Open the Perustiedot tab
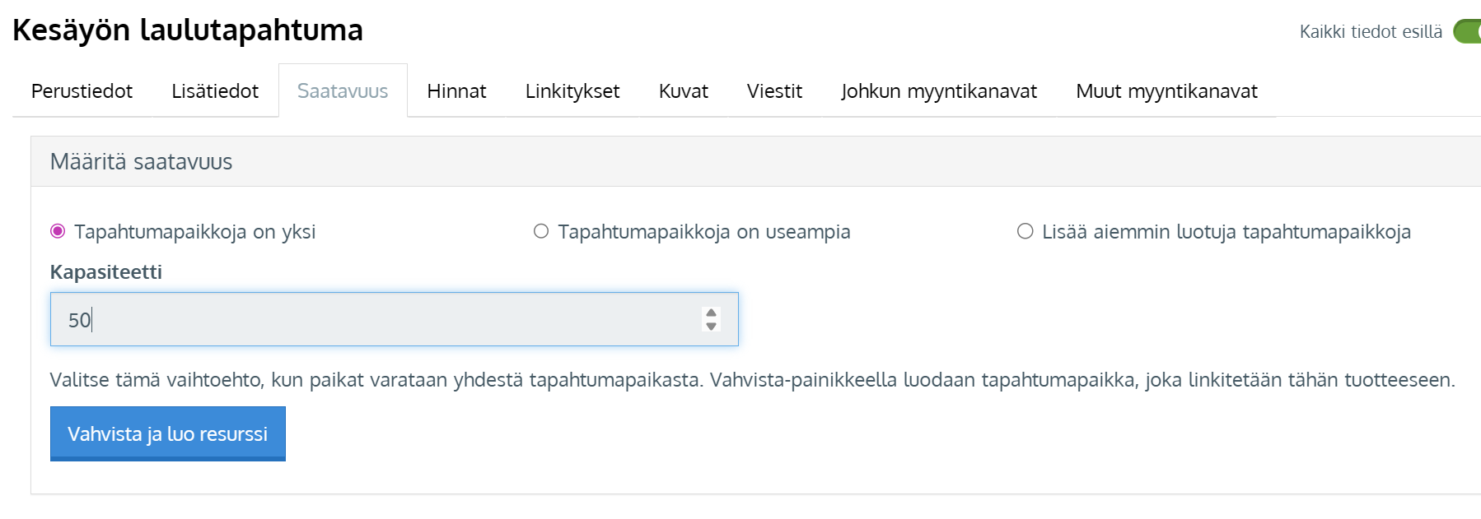This screenshot has width=1481, height=519. [82, 91]
